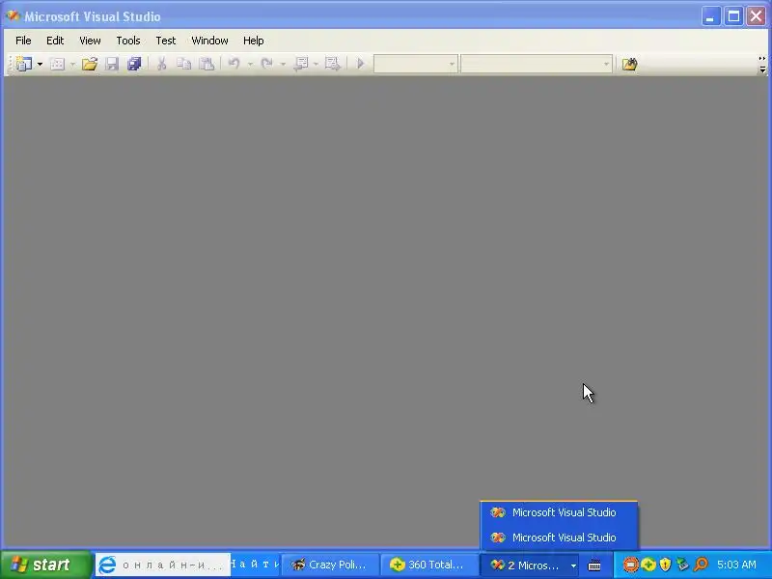Open the Tools menu
The height and width of the screenshot is (579, 772).
(128, 41)
